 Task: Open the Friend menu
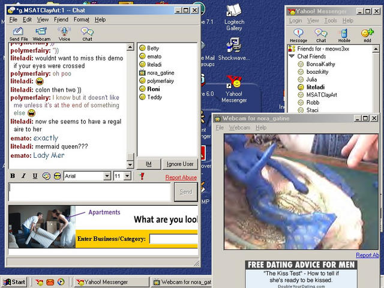[61, 20]
